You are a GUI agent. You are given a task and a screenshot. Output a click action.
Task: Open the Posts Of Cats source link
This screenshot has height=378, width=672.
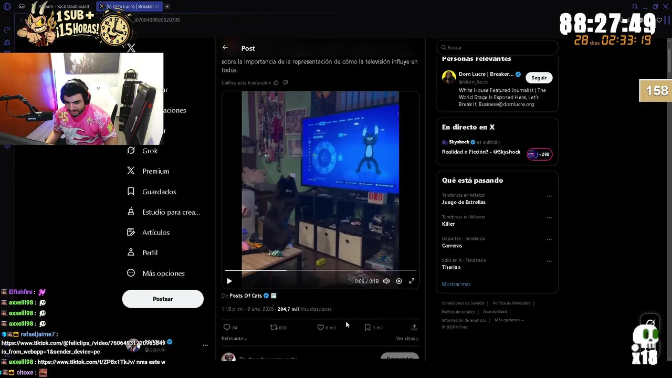[x=245, y=296]
